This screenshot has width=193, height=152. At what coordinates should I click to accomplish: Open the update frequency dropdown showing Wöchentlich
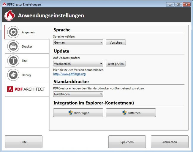click(78, 64)
